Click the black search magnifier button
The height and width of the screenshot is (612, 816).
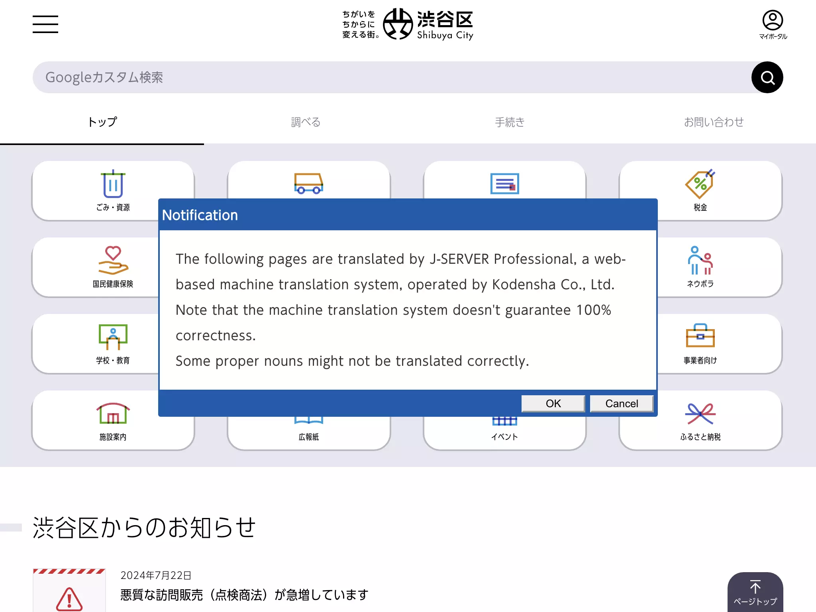pos(767,77)
